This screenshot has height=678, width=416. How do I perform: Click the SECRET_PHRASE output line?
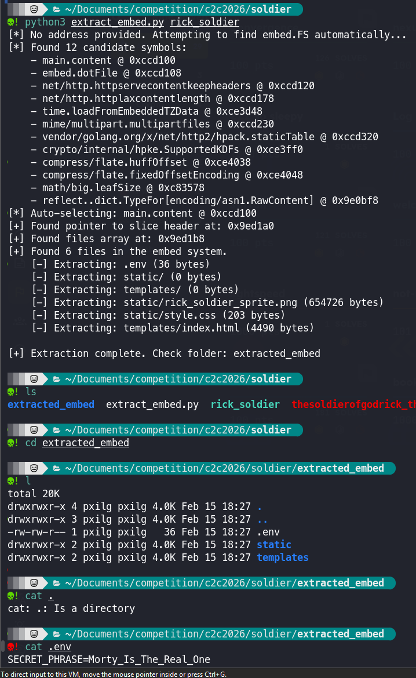(109, 659)
